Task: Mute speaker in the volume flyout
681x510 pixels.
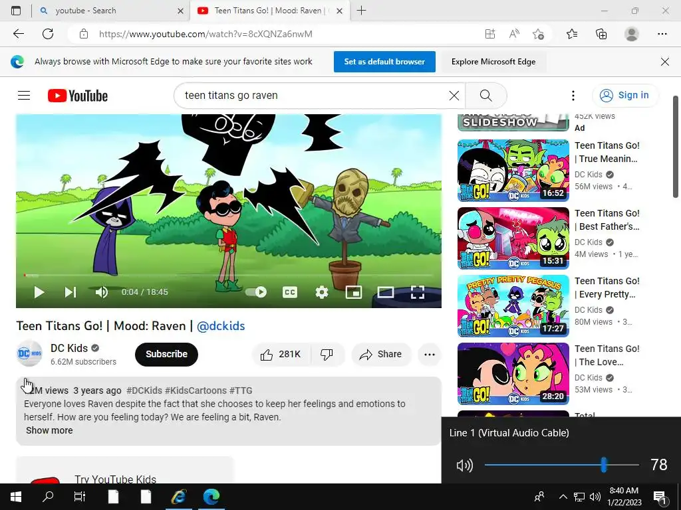Action: pos(464,466)
